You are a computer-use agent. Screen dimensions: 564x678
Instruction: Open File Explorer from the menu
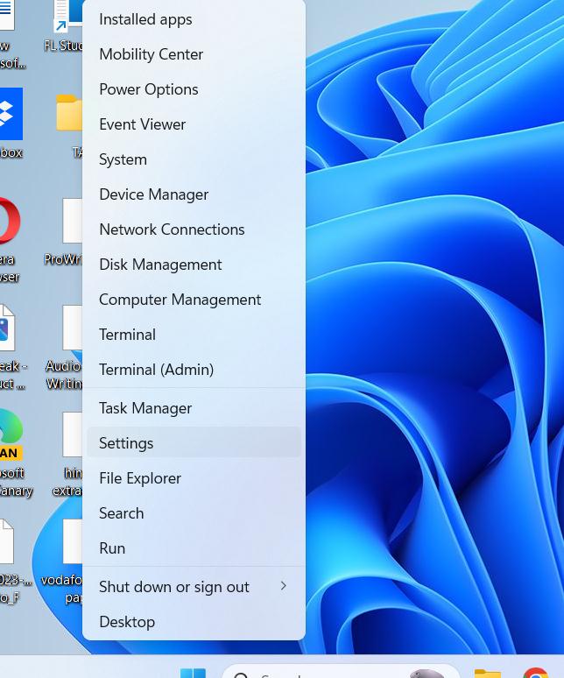point(194,478)
